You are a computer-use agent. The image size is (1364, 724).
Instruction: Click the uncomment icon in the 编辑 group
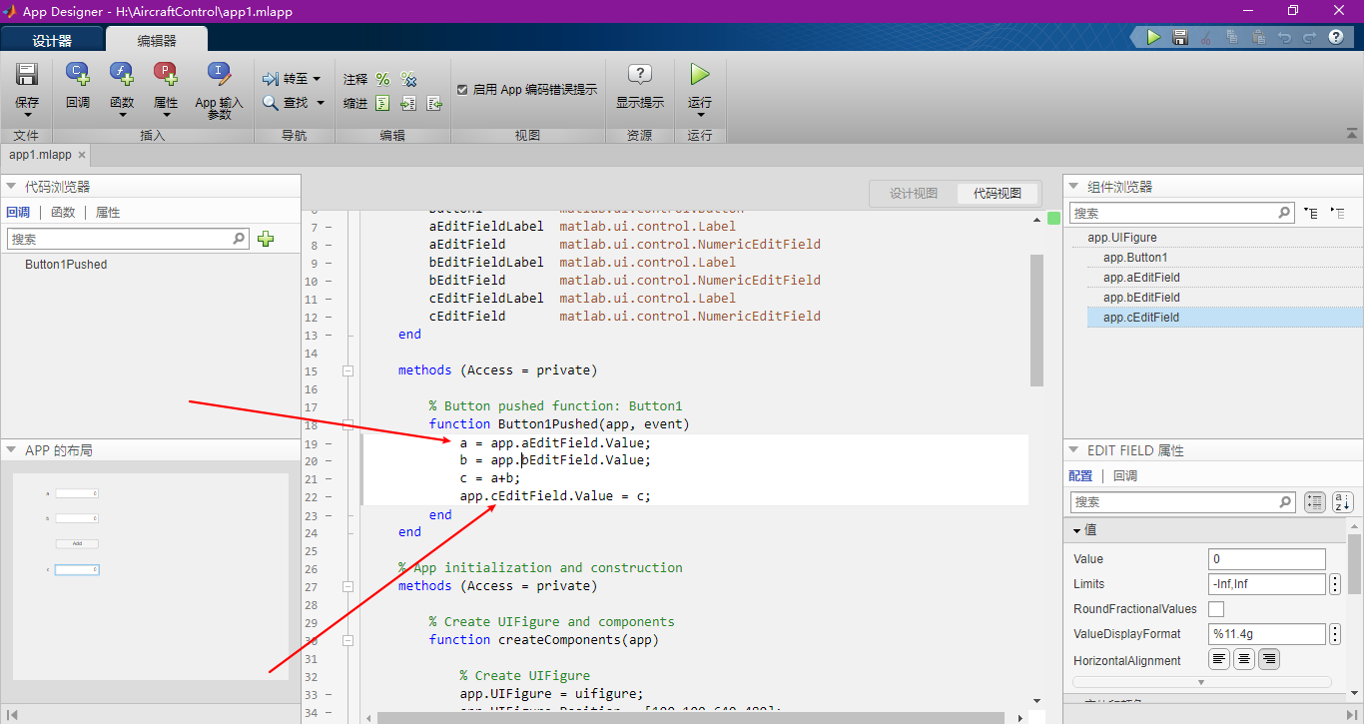408,79
